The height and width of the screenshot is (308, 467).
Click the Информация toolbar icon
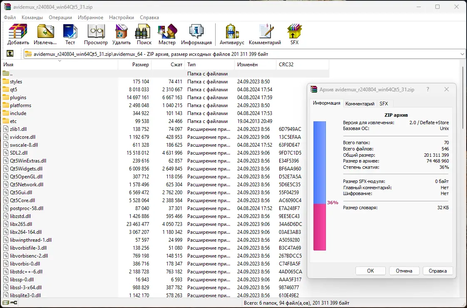pyautogui.click(x=196, y=31)
